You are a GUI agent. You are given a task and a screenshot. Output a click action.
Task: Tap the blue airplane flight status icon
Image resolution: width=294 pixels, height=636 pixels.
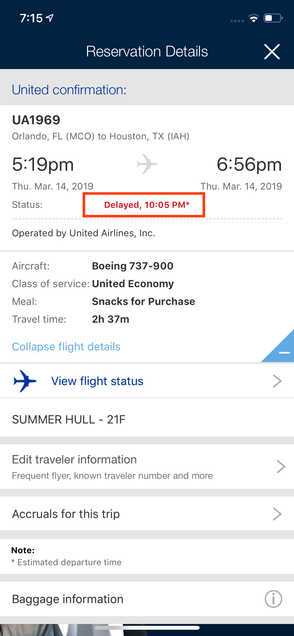click(25, 381)
